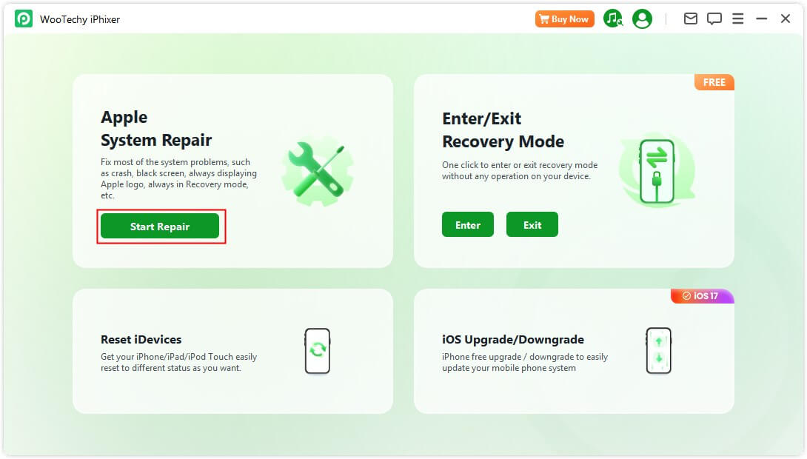Open the mail envelope icon
This screenshot has width=807, height=459.
point(690,19)
